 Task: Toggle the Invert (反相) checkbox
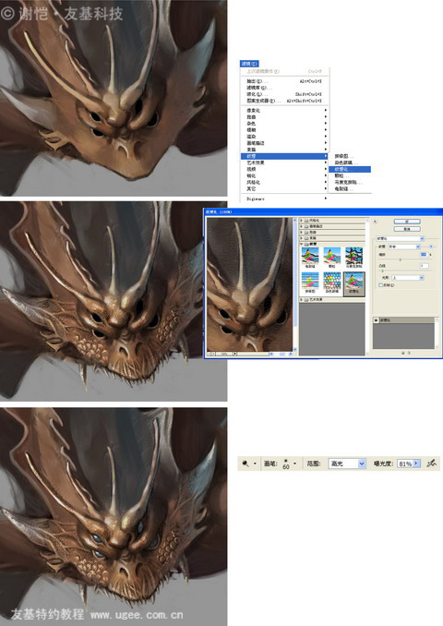pos(380,285)
